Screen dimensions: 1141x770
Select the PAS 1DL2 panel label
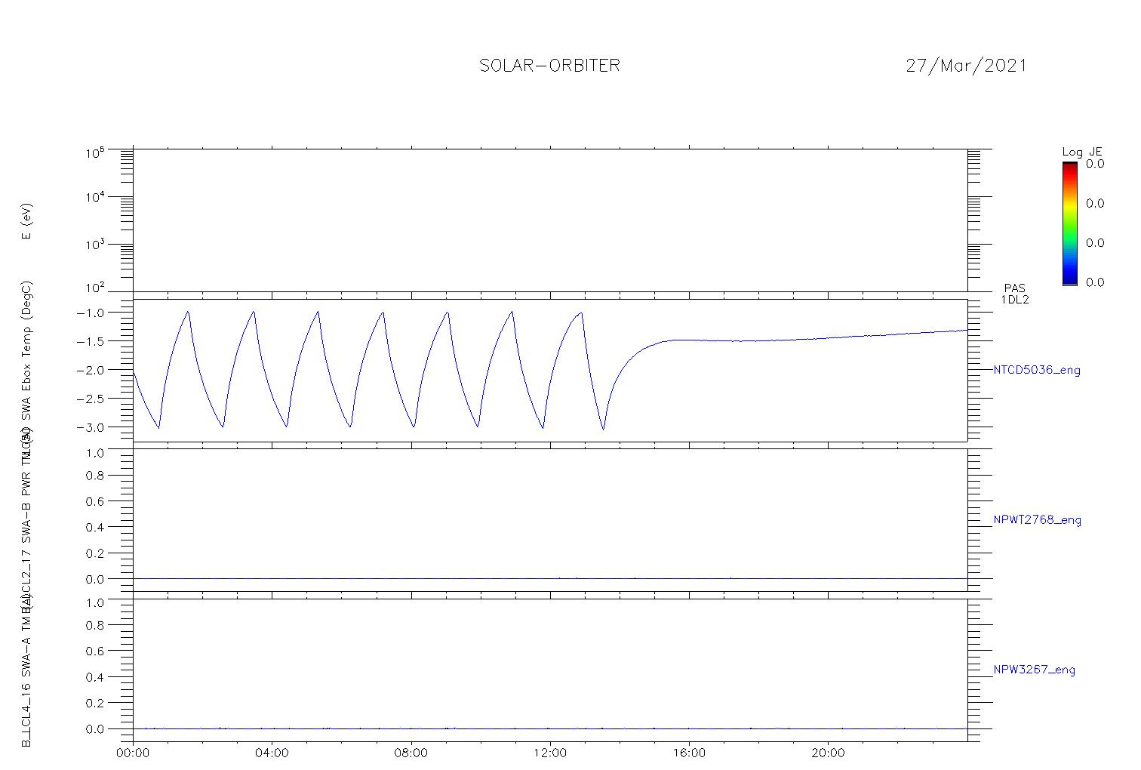pos(1015,294)
